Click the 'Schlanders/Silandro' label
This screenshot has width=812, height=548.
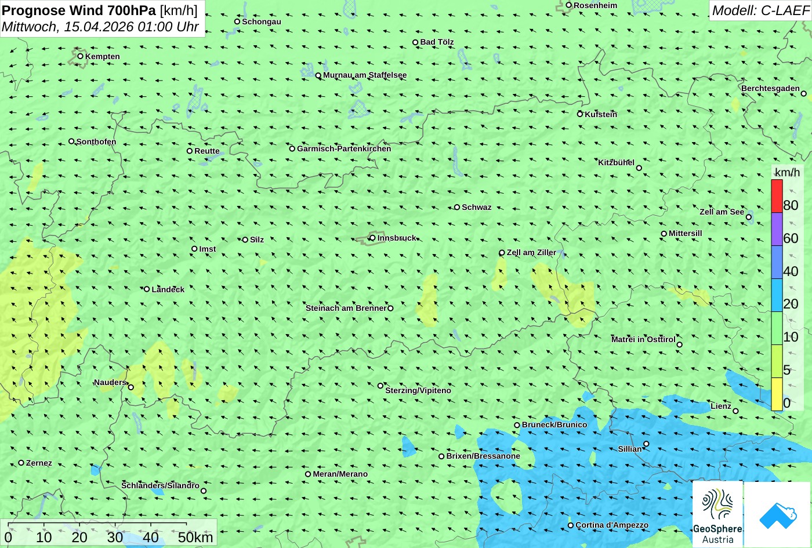click(x=160, y=485)
